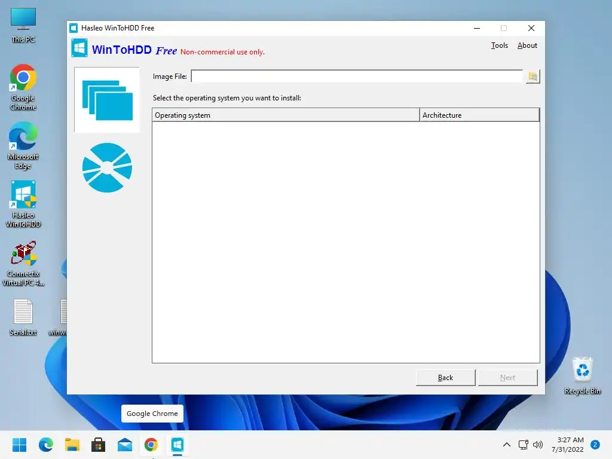Screen dimensions: 612x459
Task: Open File Explorer from the taskbar
Action: tap(72, 445)
